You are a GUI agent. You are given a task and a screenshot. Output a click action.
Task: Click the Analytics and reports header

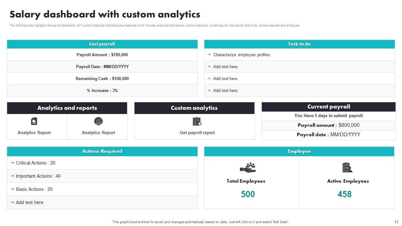(x=67, y=108)
